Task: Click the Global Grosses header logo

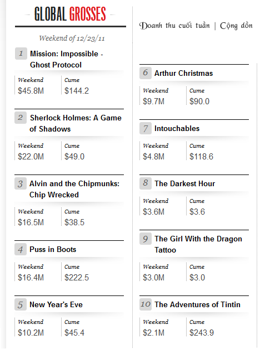Action: tap(70, 14)
